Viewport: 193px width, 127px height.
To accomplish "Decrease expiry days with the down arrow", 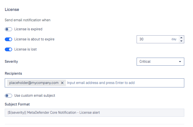I will 181,41.
